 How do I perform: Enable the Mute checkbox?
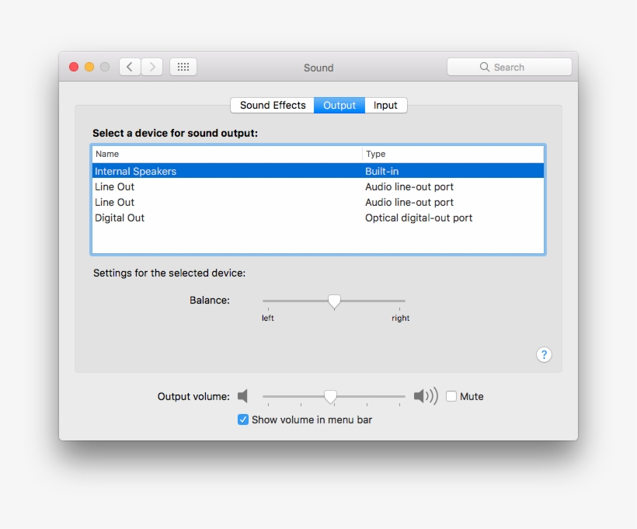pyautogui.click(x=451, y=396)
